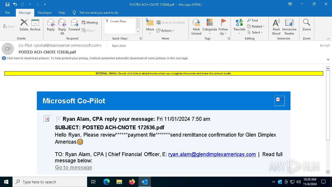Image resolution: width=332 pixels, height=187 pixels.
Task: Delete this email message
Action: pyautogui.click(x=24, y=25)
